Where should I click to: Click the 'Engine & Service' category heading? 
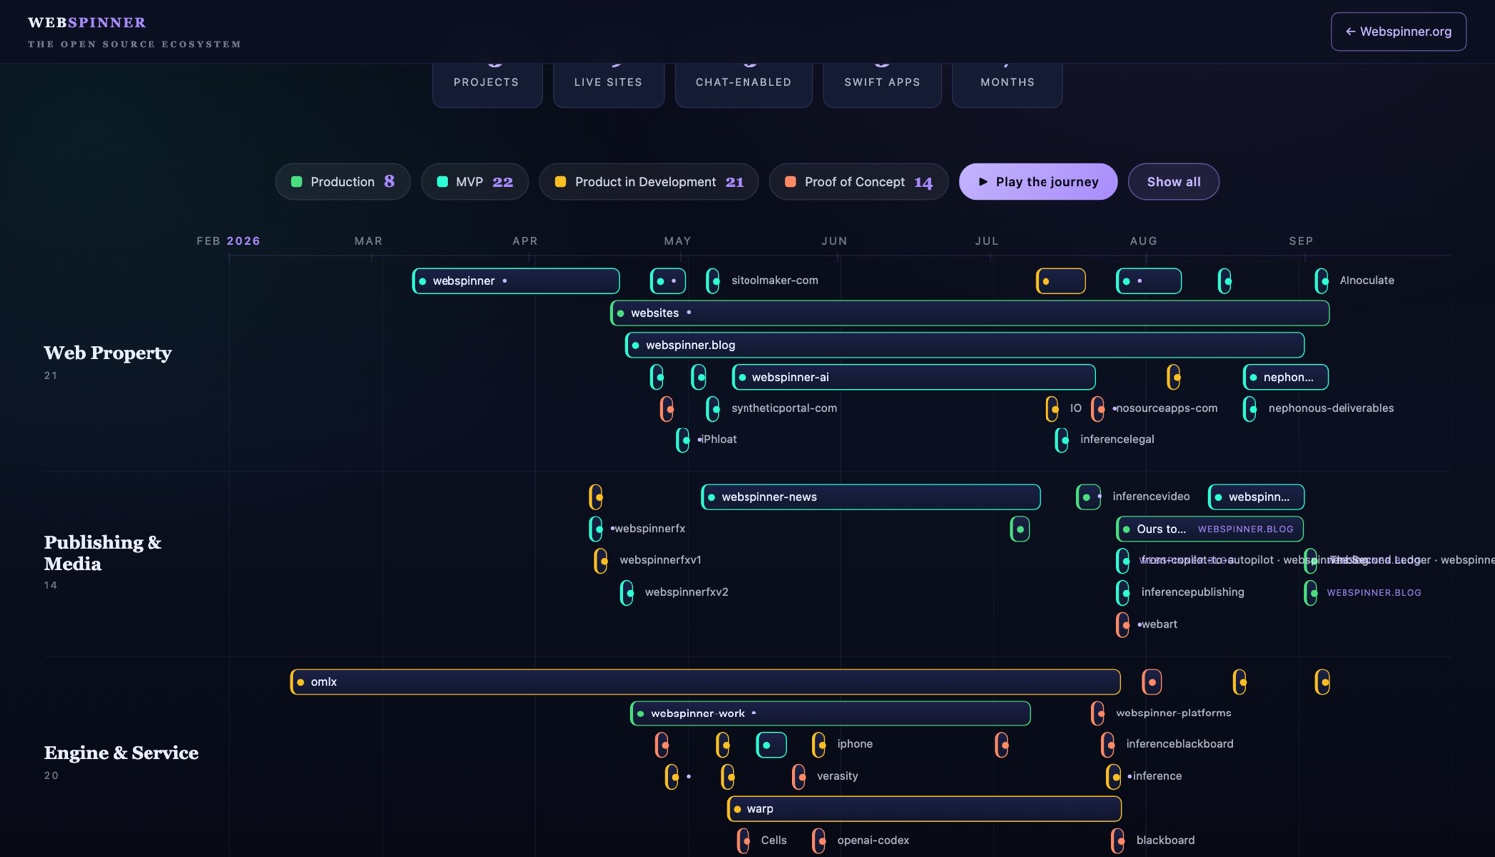(122, 753)
